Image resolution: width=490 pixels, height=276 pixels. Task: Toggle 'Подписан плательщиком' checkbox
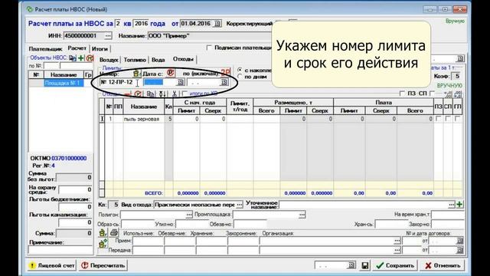[209, 48]
